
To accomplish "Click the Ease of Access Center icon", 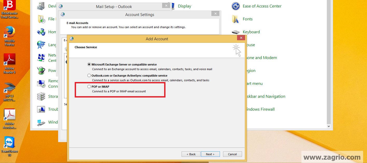I will [x=236, y=6].
